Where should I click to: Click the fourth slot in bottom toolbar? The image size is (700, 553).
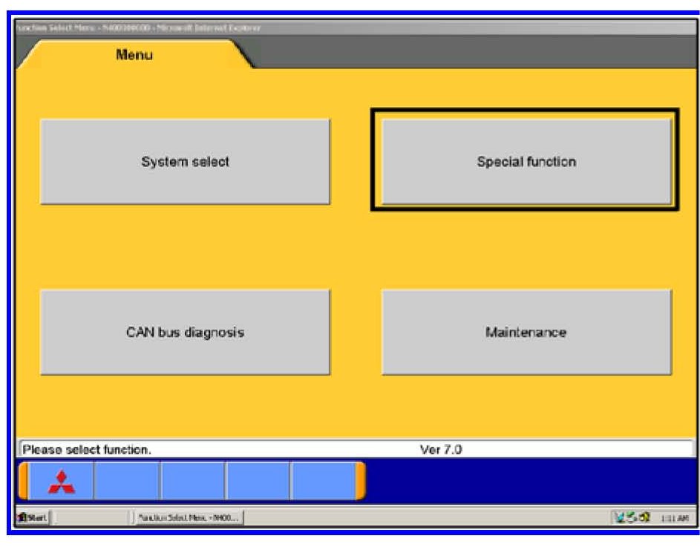pos(258,481)
